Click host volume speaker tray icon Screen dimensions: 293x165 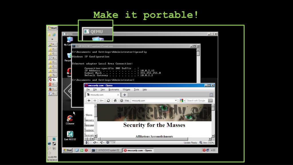[x=49, y=153]
